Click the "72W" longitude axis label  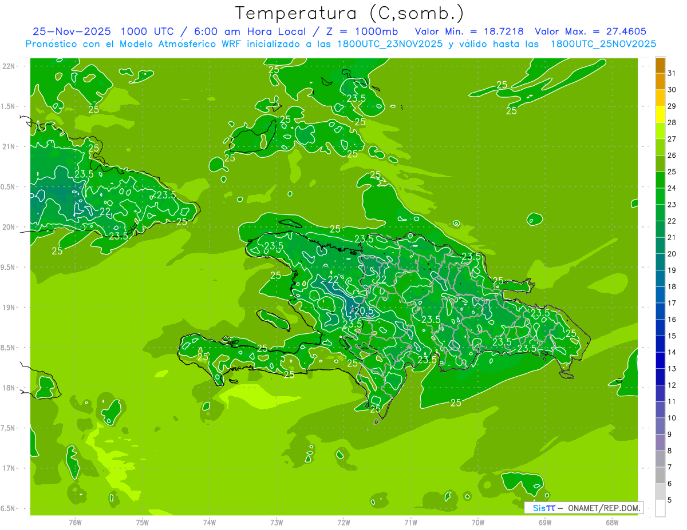343,523
